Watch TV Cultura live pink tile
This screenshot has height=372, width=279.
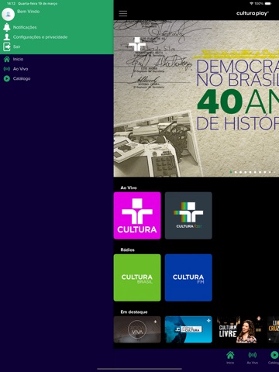(137, 215)
